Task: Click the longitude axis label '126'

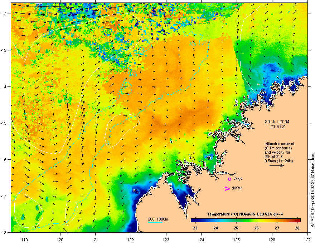Action: click(272, 239)
